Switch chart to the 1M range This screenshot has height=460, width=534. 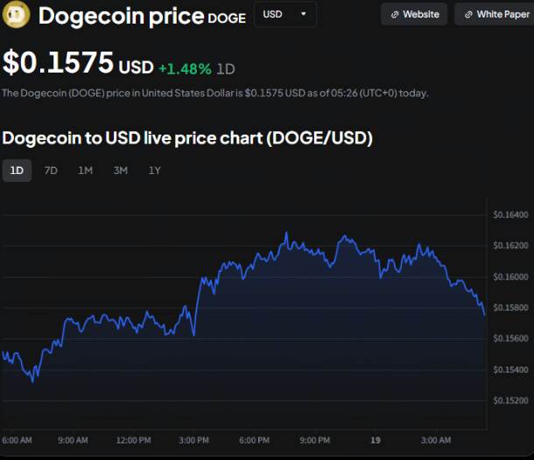tap(85, 171)
